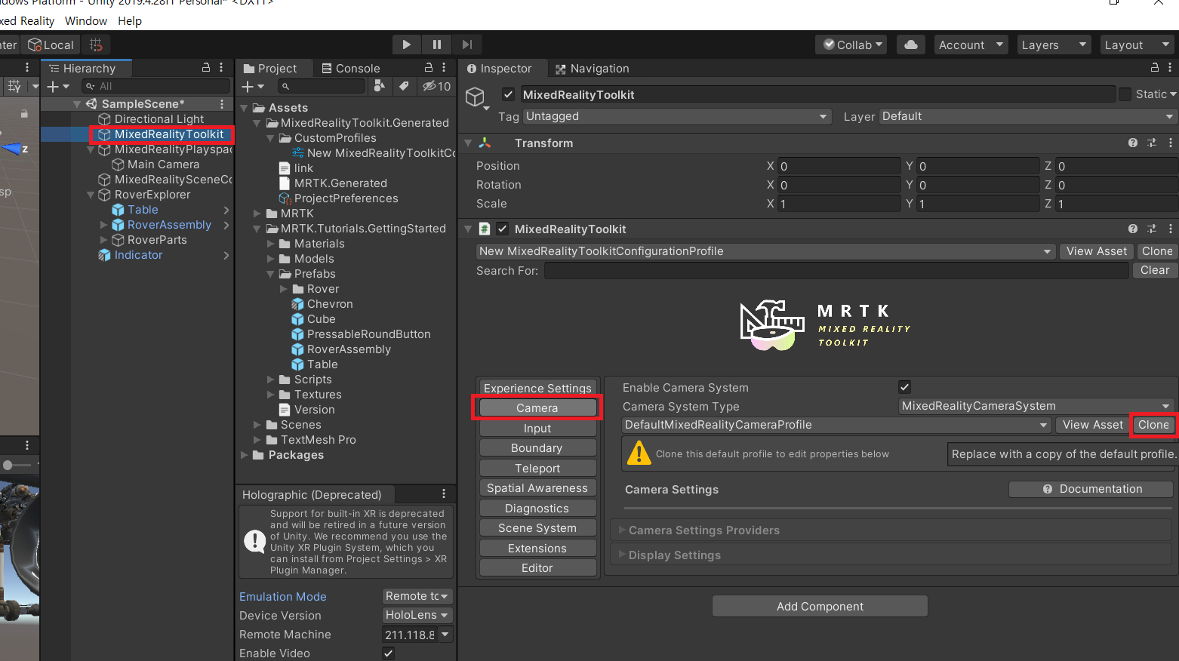Open Transform component options menu
1179x661 pixels.
pyautogui.click(x=1170, y=143)
